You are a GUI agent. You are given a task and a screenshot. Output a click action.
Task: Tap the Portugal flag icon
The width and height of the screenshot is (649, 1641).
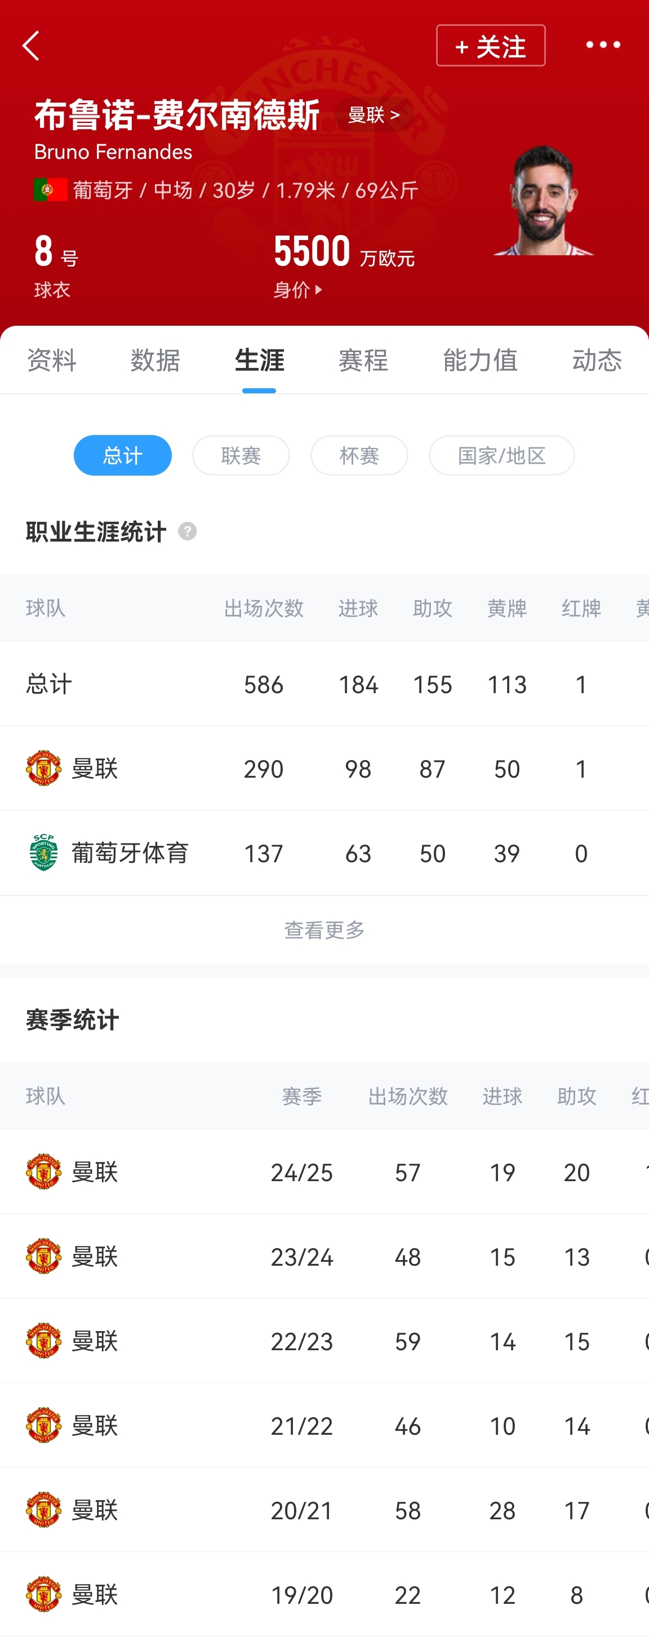50,190
